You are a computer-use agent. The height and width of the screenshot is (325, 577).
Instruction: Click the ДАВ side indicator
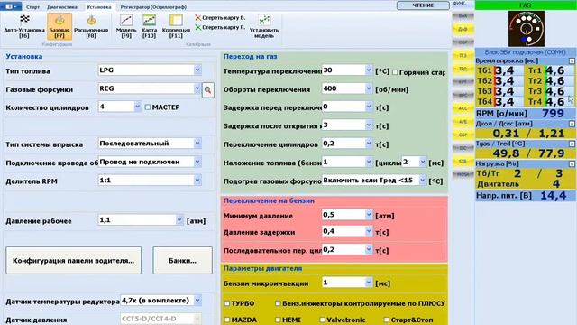pos(463,29)
